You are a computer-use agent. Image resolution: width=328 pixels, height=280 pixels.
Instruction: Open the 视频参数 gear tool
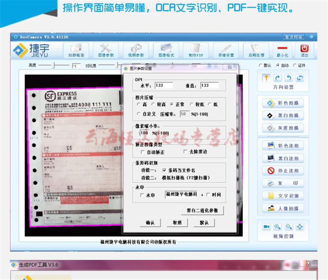(x=136, y=50)
